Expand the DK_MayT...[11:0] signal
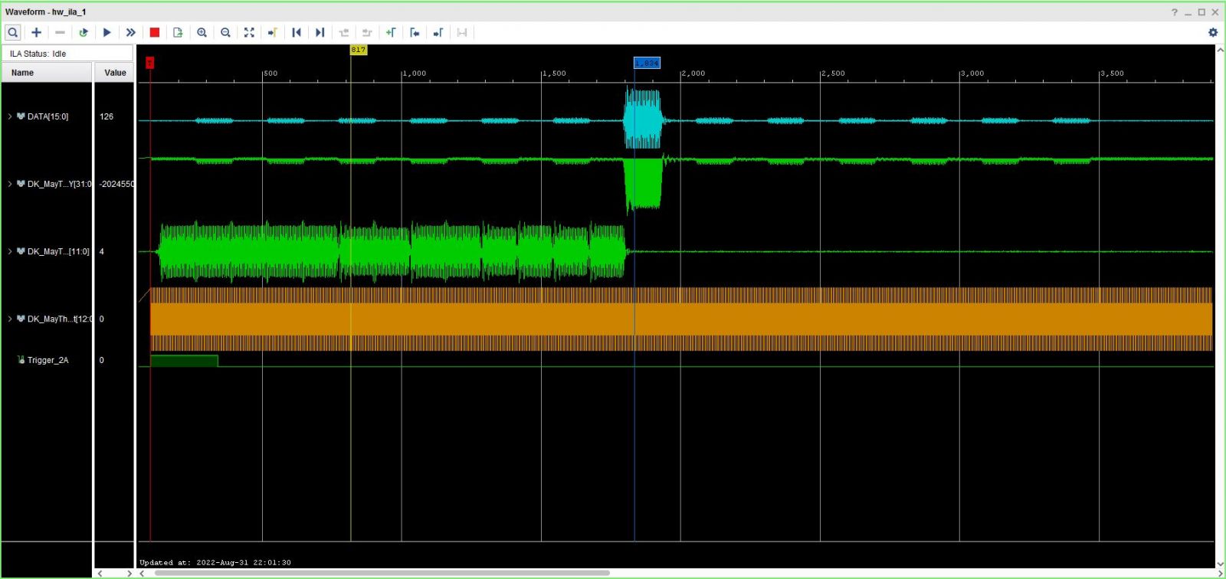 [x=10, y=251]
